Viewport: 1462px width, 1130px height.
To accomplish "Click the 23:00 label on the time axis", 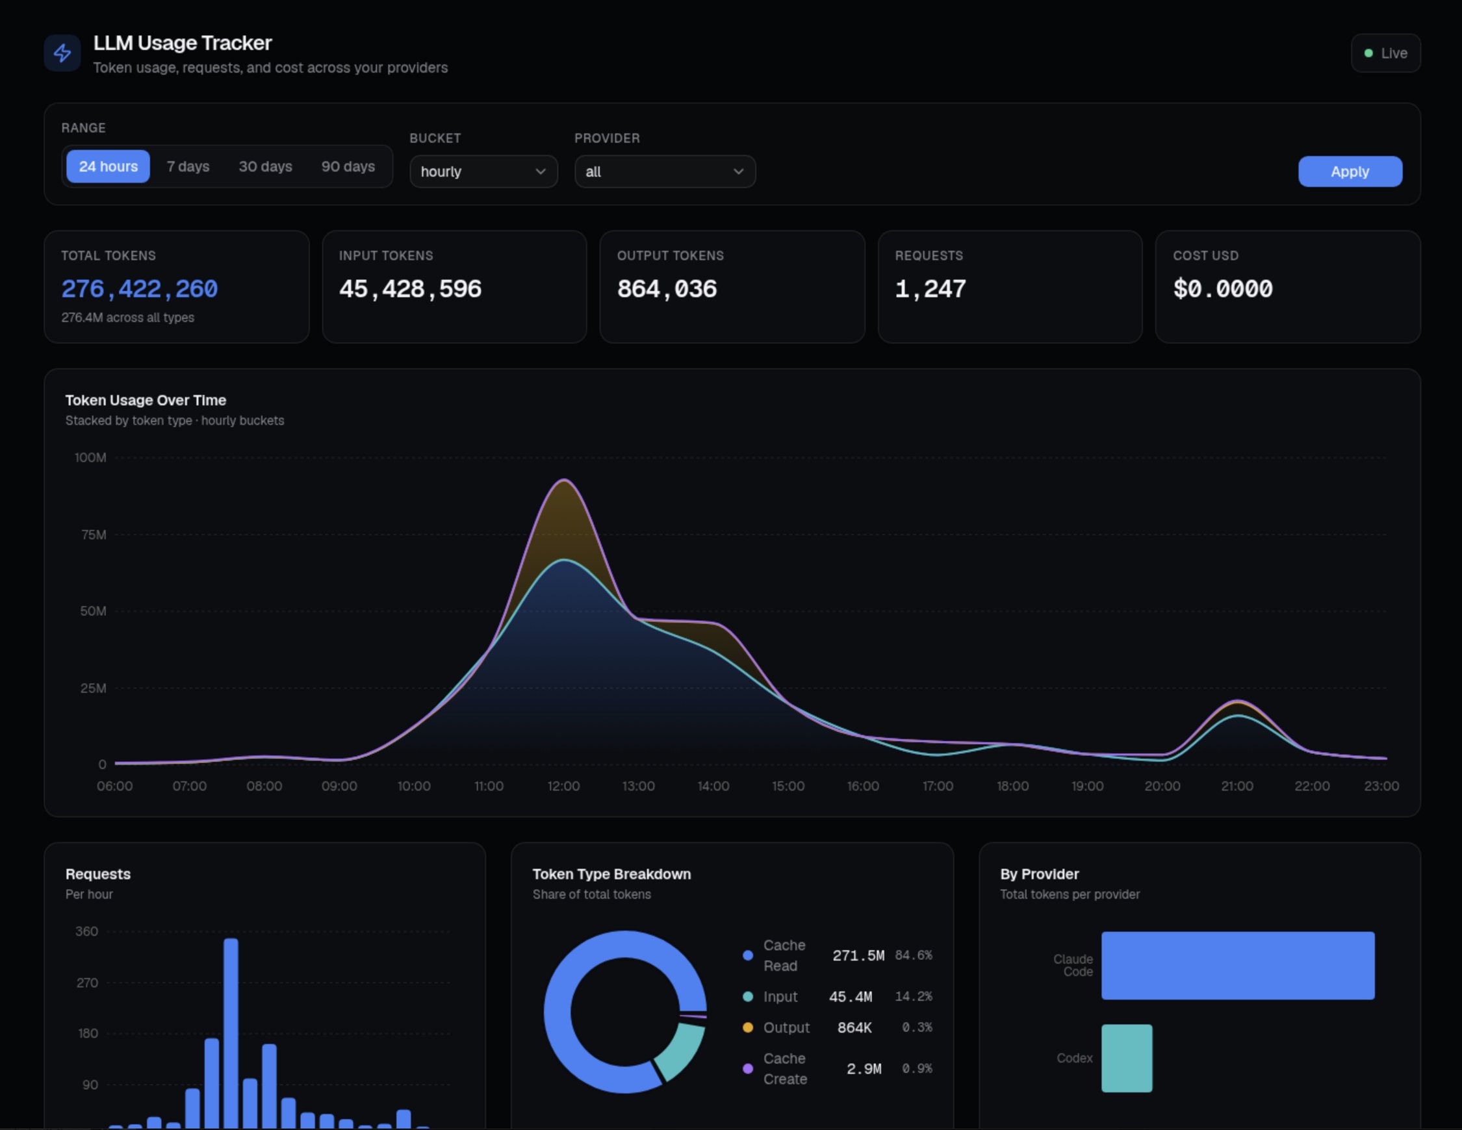I will pos(1381,785).
